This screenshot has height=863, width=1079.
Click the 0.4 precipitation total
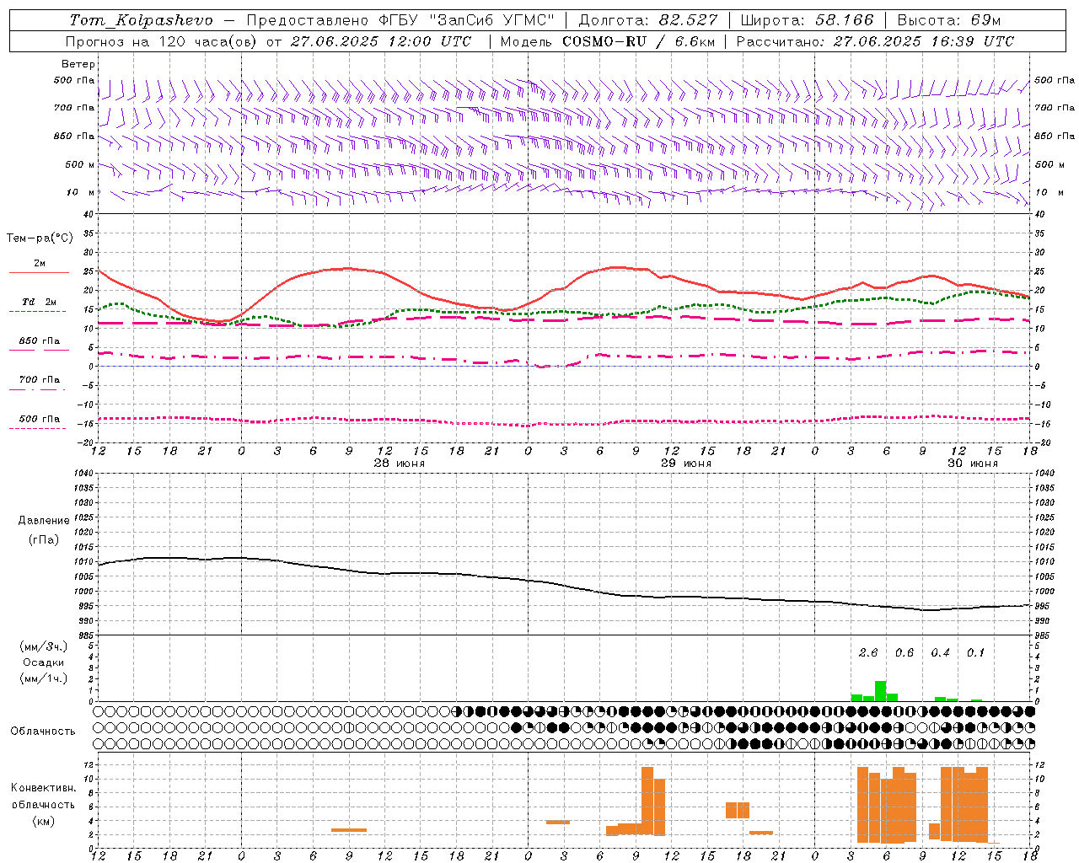(x=940, y=652)
